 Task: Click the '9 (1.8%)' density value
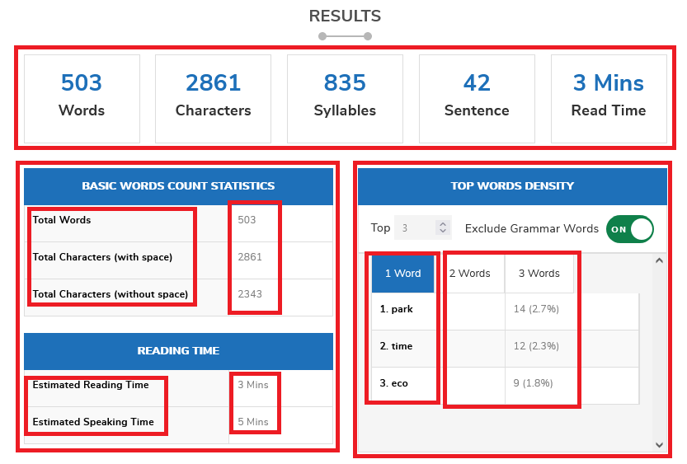click(x=534, y=383)
